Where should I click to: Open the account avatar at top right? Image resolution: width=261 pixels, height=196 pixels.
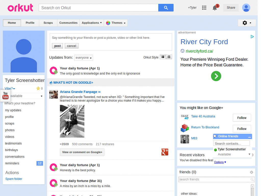pyautogui.click(x=246, y=8)
